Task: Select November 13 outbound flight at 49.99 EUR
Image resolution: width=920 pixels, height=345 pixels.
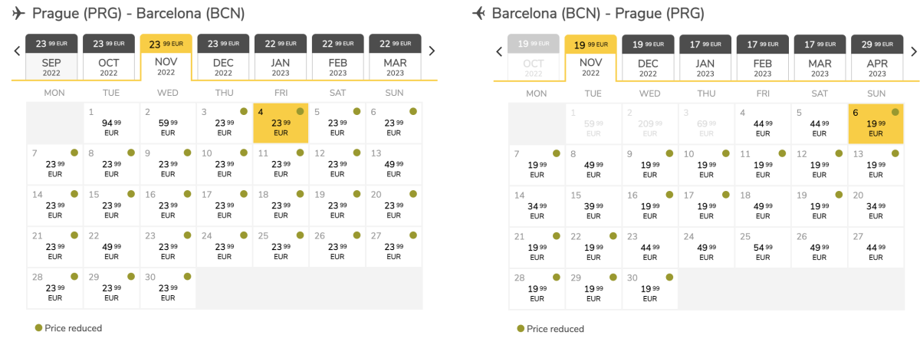Action: (394, 164)
